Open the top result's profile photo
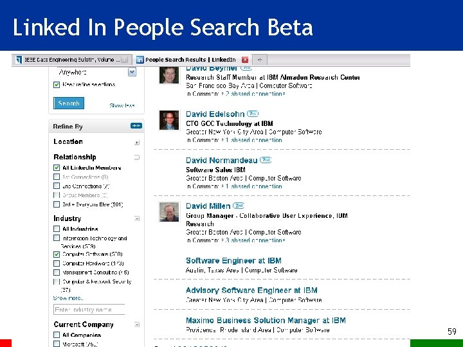This screenshot has height=347, width=463. tap(169, 75)
